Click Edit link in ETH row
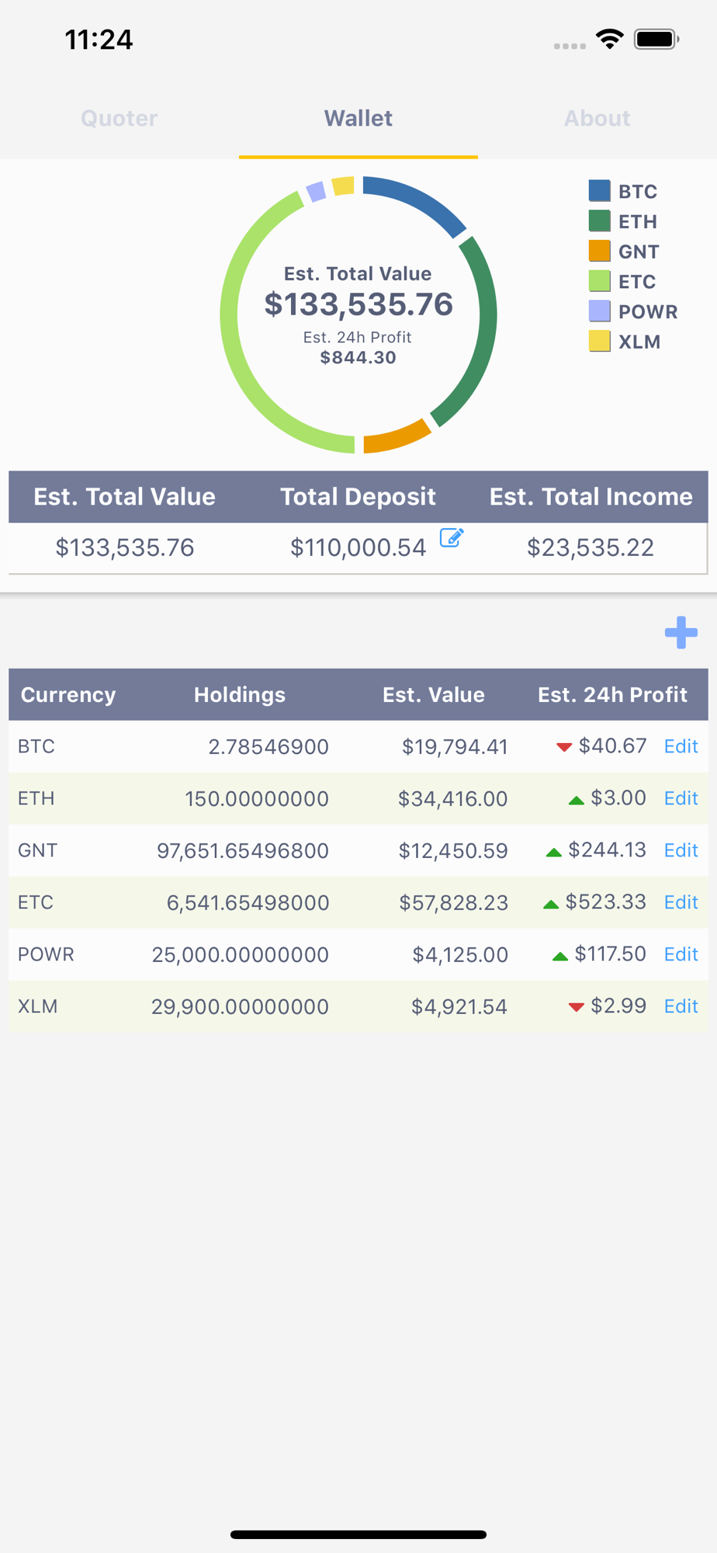The height and width of the screenshot is (1553, 717). 681,798
